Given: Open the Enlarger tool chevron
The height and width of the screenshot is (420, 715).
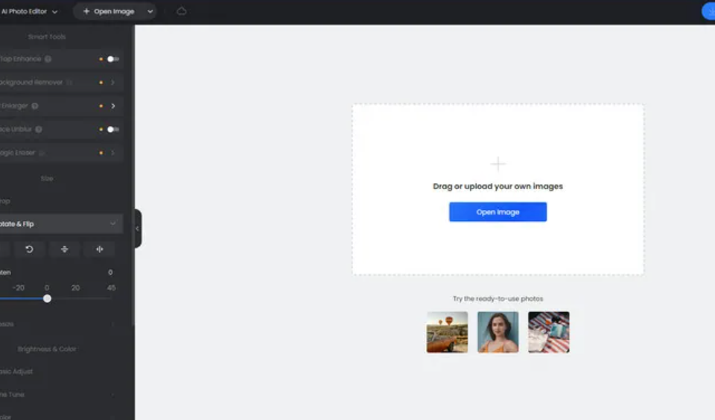Looking at the screenshot, I should point(113,106).
